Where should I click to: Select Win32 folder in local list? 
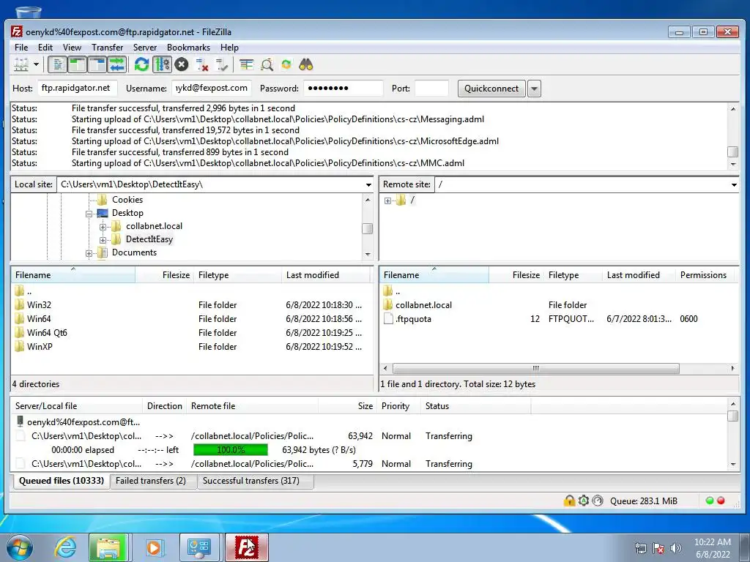click(39, 305)
